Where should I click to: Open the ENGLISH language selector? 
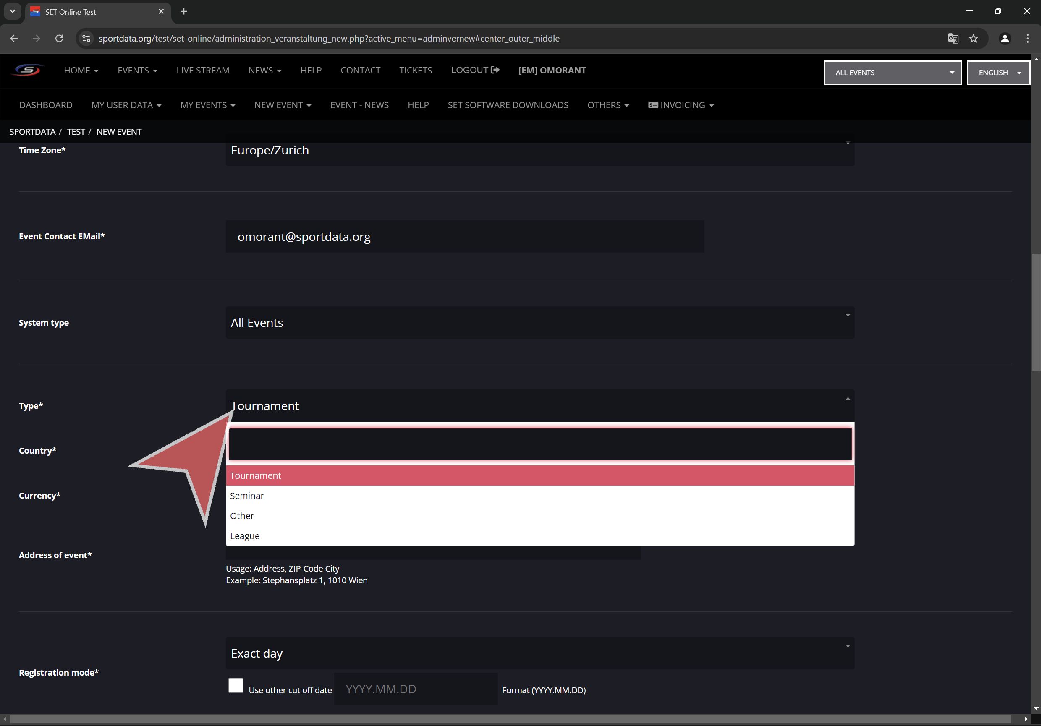click(998, 73)
